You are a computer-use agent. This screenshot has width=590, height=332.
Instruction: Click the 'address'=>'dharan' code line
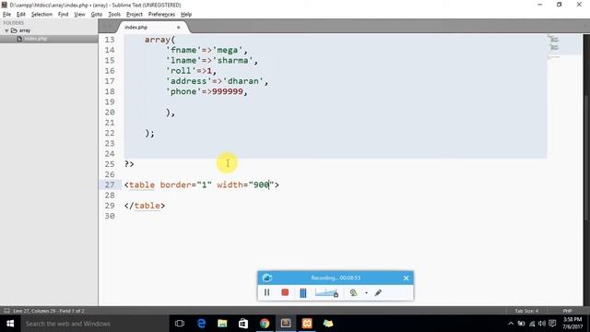tap(217, 81)
